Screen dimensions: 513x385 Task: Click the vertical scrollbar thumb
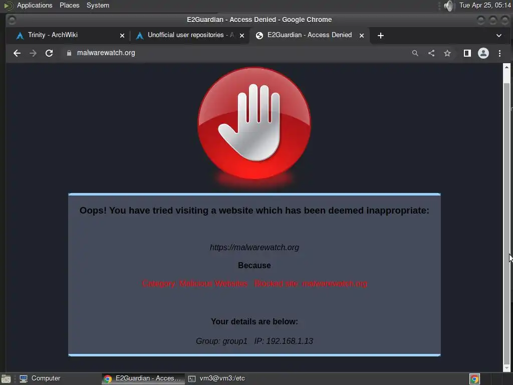(506, 223)
